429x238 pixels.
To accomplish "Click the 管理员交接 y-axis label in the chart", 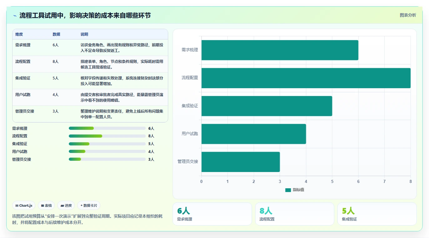I will (x=188, y=161).
